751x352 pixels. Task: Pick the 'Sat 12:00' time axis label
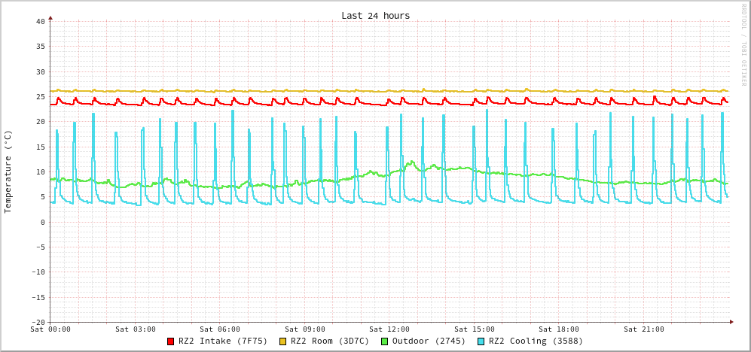click(389, 329)
